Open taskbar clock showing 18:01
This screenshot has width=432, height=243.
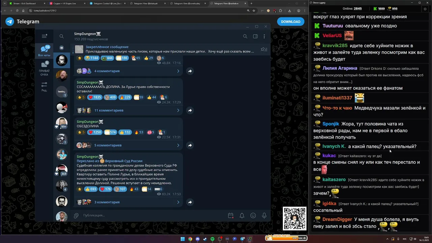424,239
